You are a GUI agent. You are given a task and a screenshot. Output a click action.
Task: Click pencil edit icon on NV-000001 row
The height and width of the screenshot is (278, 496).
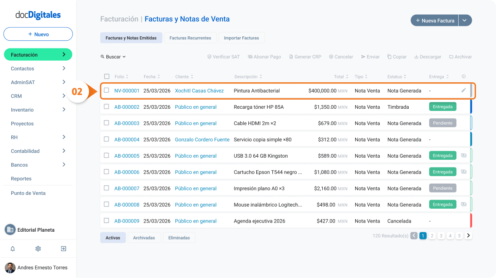(x=463, y=91)
